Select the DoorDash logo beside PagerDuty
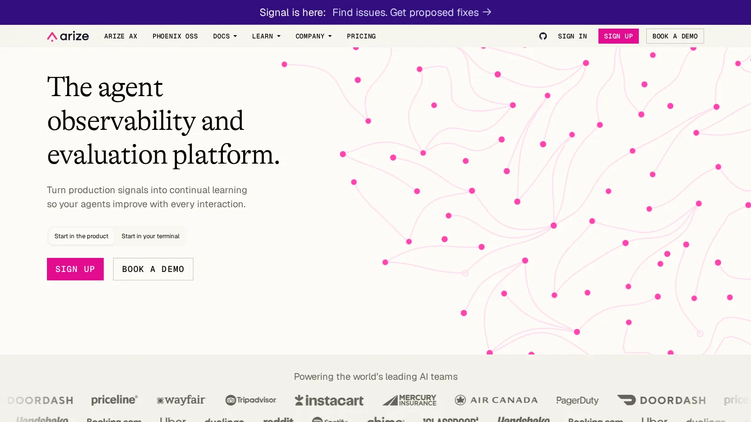Screen dimensions: 751x422 click(661, 400)
